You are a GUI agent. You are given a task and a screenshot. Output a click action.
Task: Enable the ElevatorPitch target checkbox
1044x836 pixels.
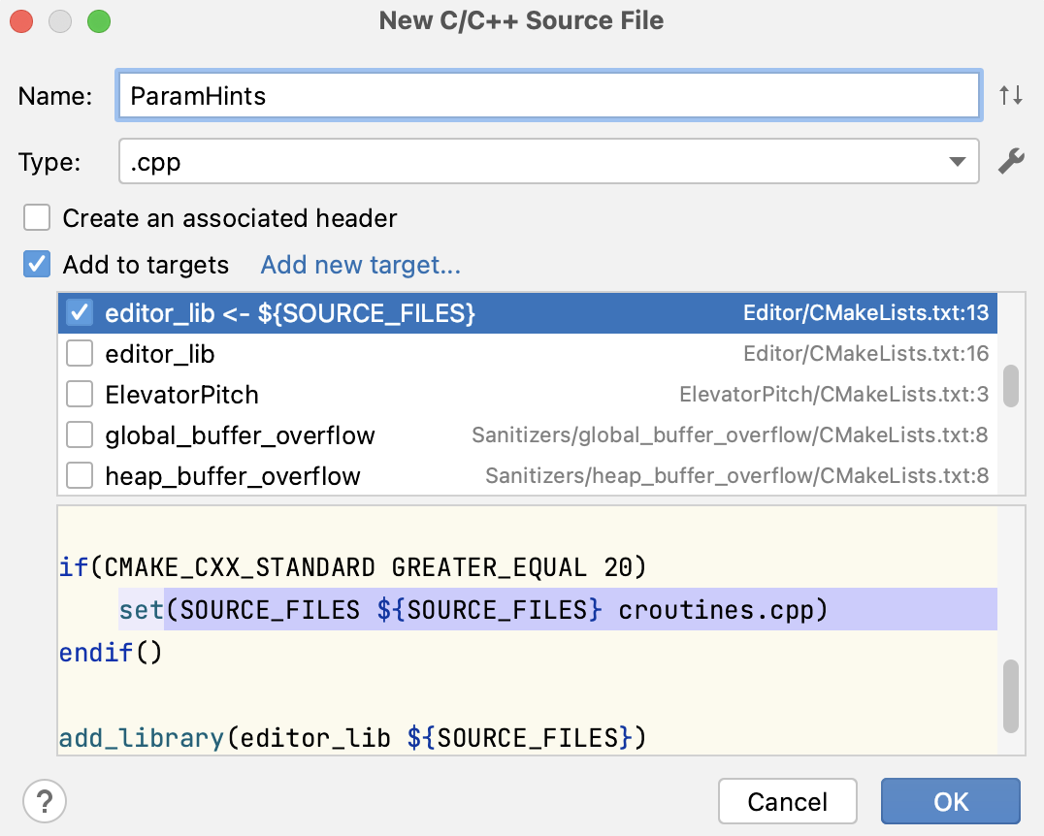pyautogui.click(x=81, y=394)
